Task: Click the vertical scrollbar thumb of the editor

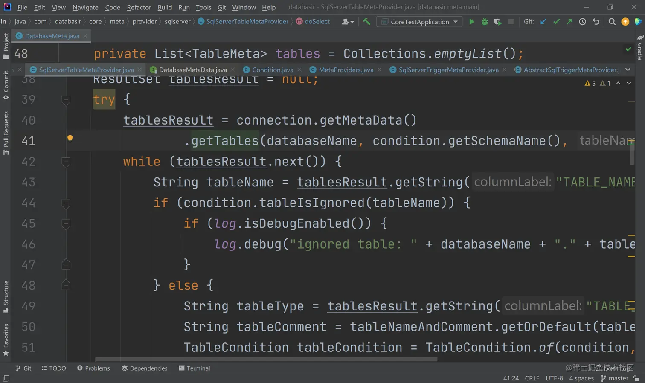Action: (x=632, y=152)
